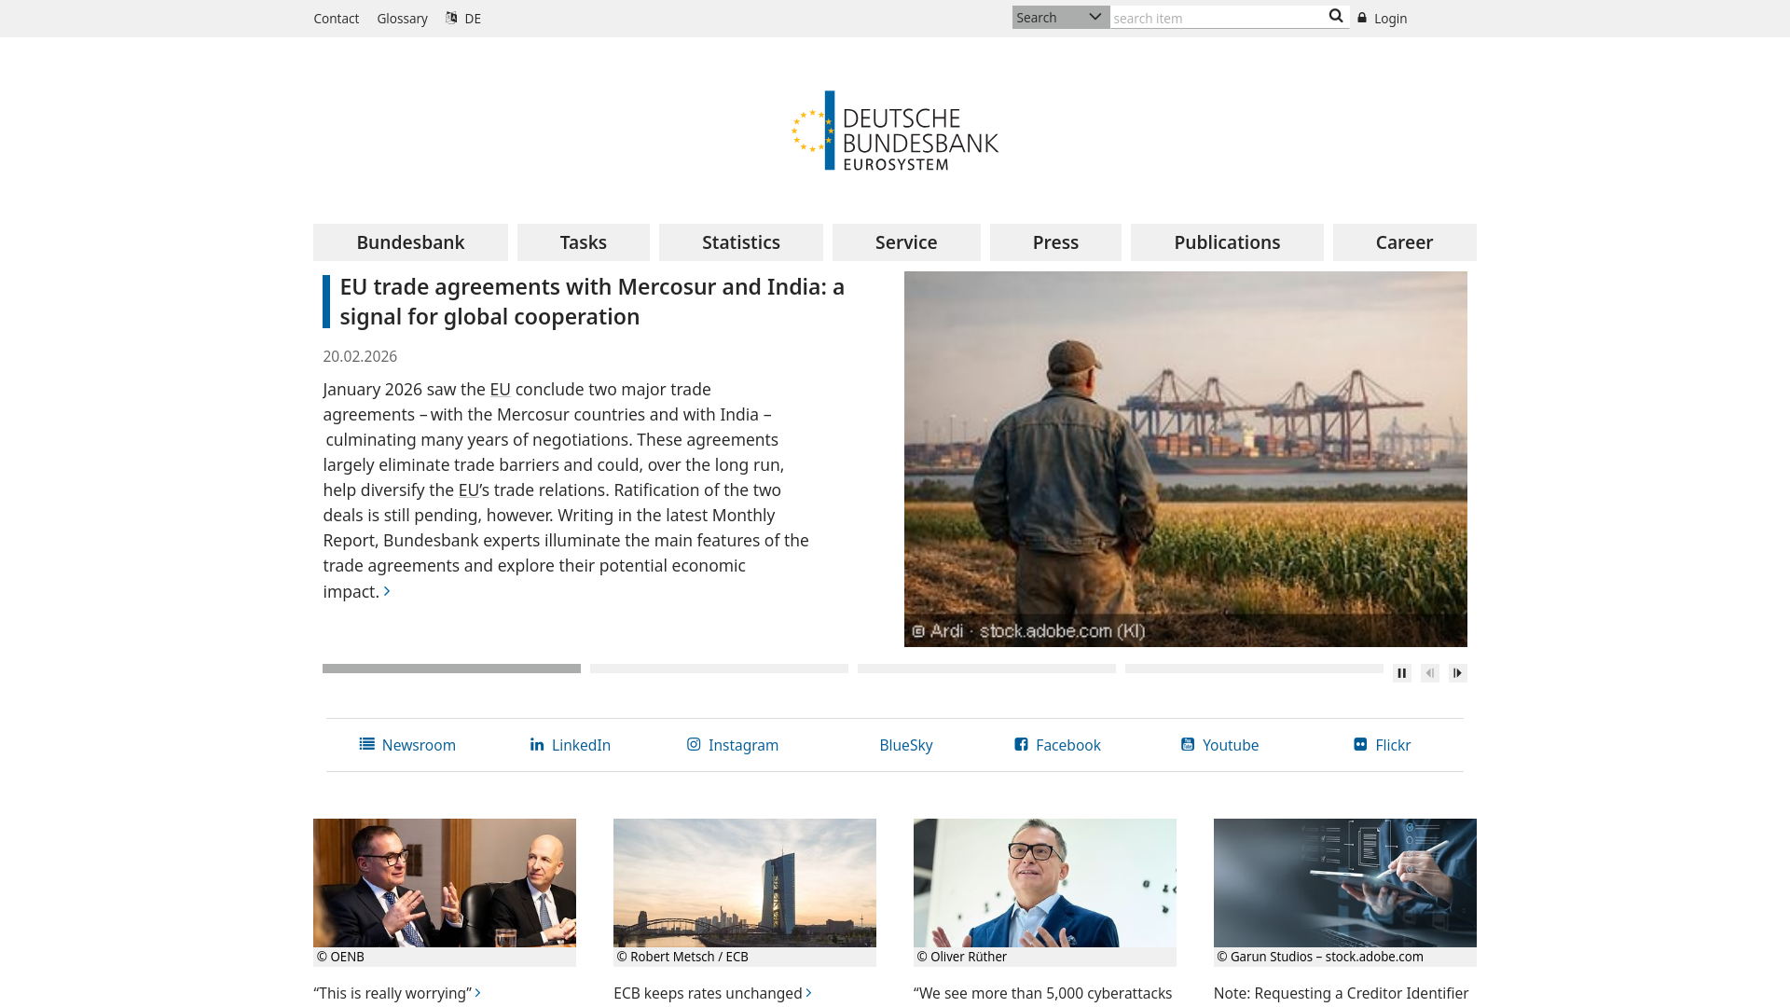Click the Youtube logo icon

1188,744
